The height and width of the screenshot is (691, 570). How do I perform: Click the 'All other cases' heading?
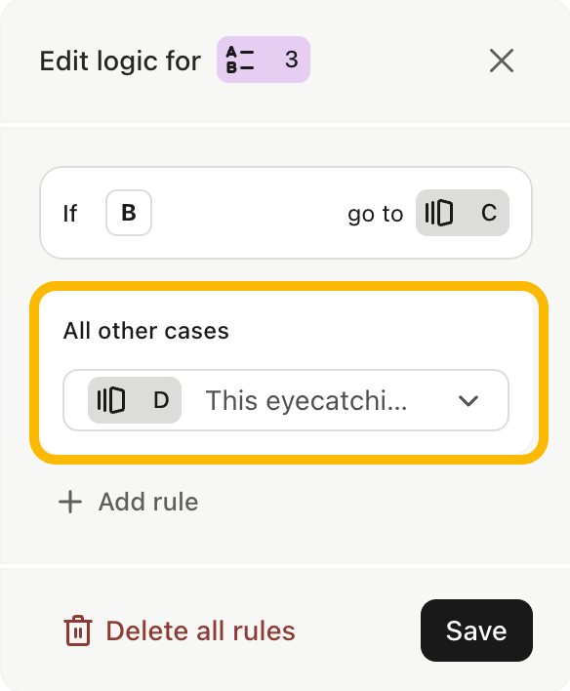(146, 331)
